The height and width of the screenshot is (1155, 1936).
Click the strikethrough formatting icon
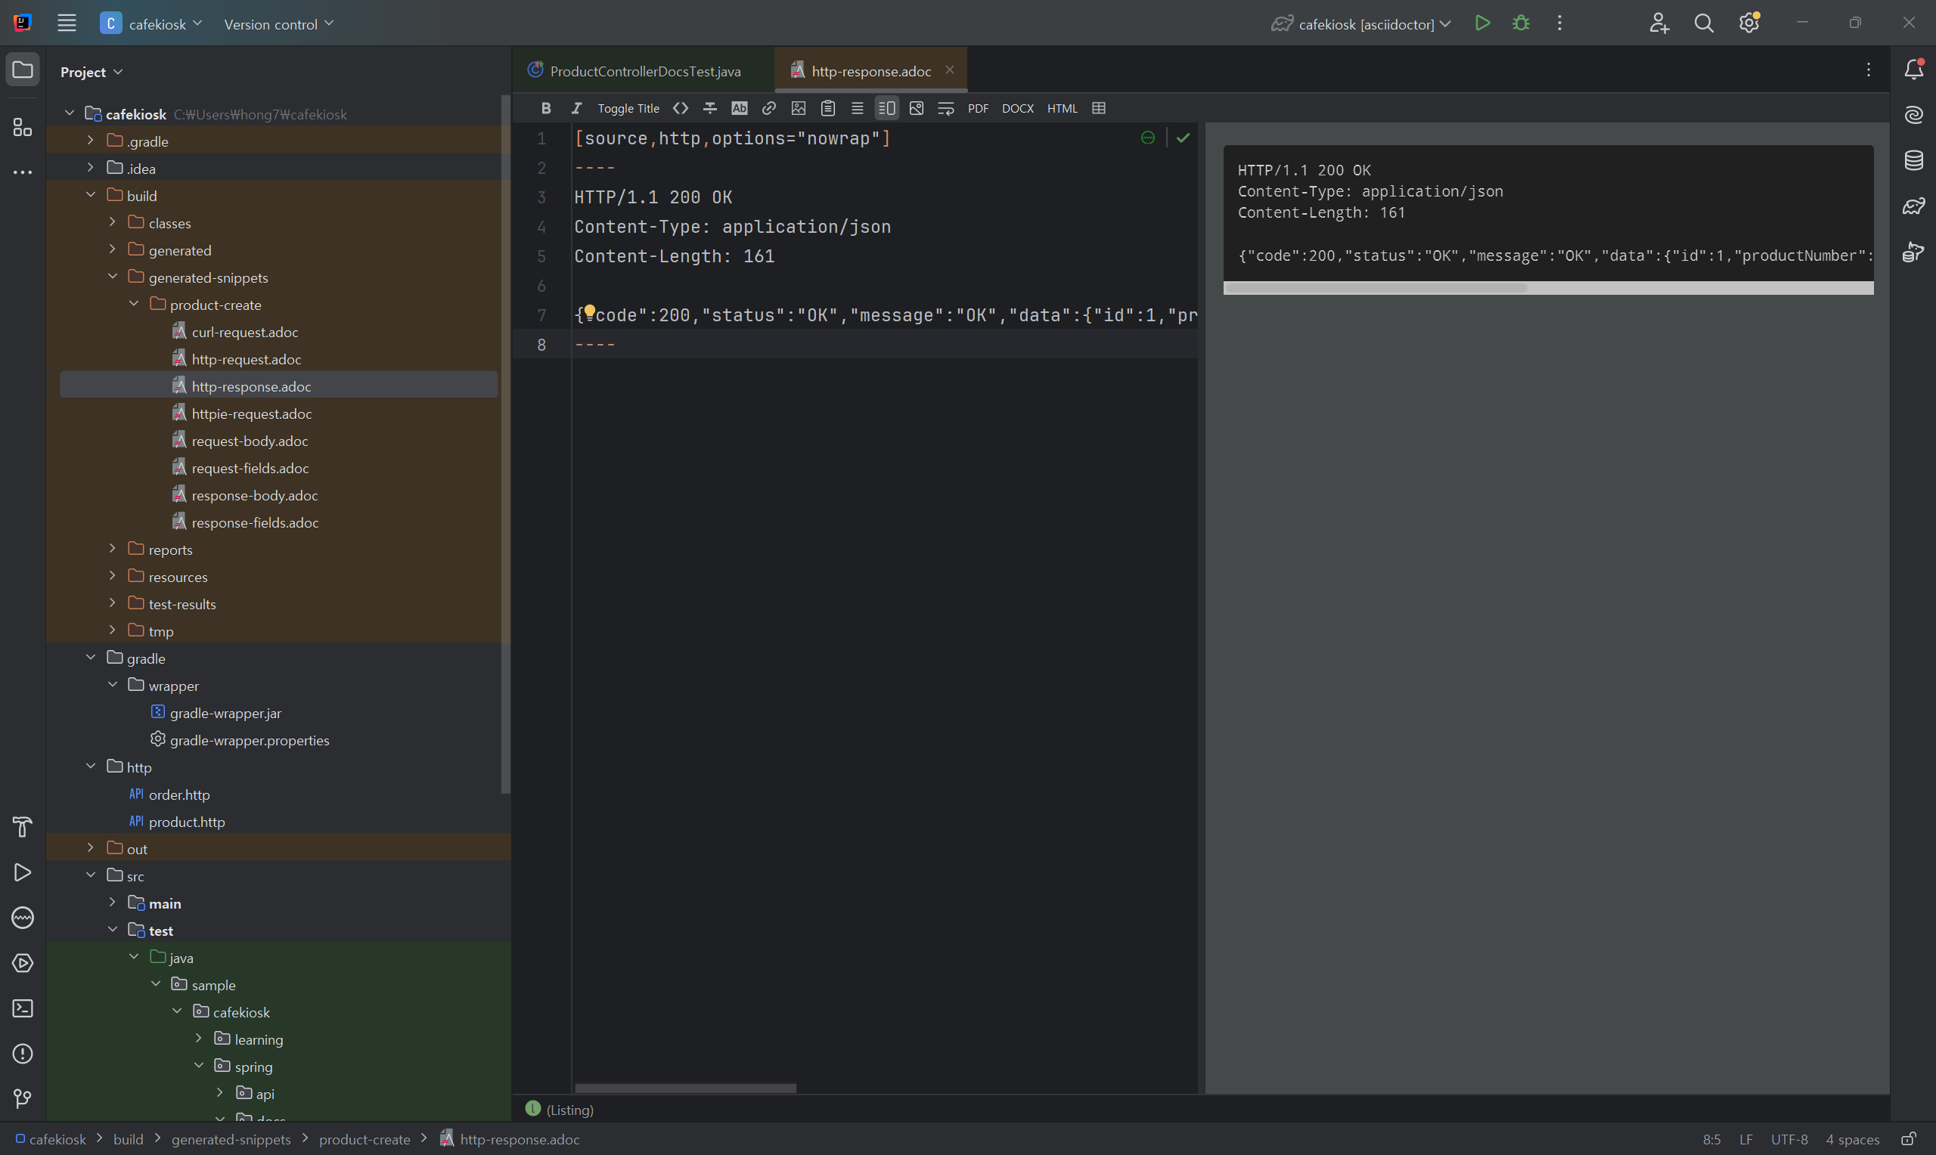pyautogui.click(x=709, y=108)
